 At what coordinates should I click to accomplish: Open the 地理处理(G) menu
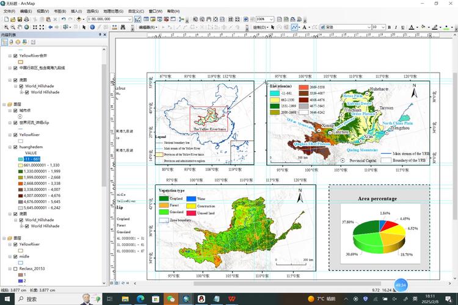114,11
